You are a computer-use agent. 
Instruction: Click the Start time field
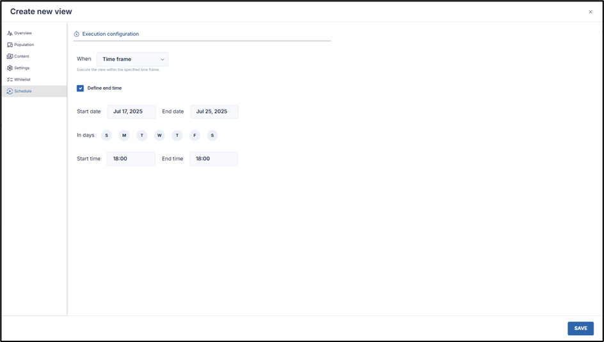[131, 159]
